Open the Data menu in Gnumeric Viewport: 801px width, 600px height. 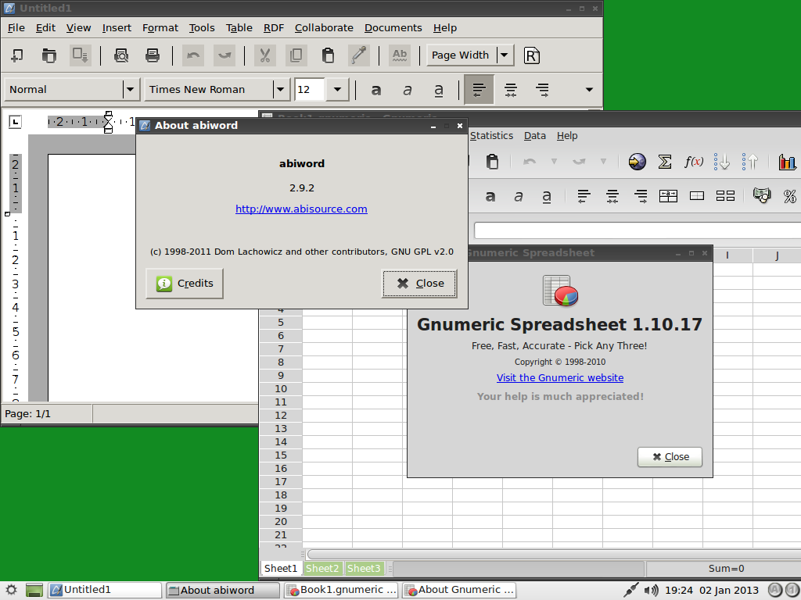(x=535, y=136)
